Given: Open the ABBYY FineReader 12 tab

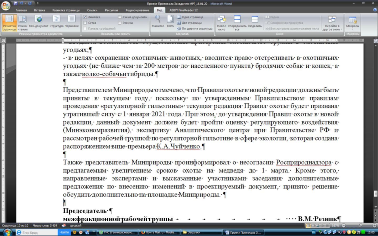Looking at the screenshot, I should point(183,10).
